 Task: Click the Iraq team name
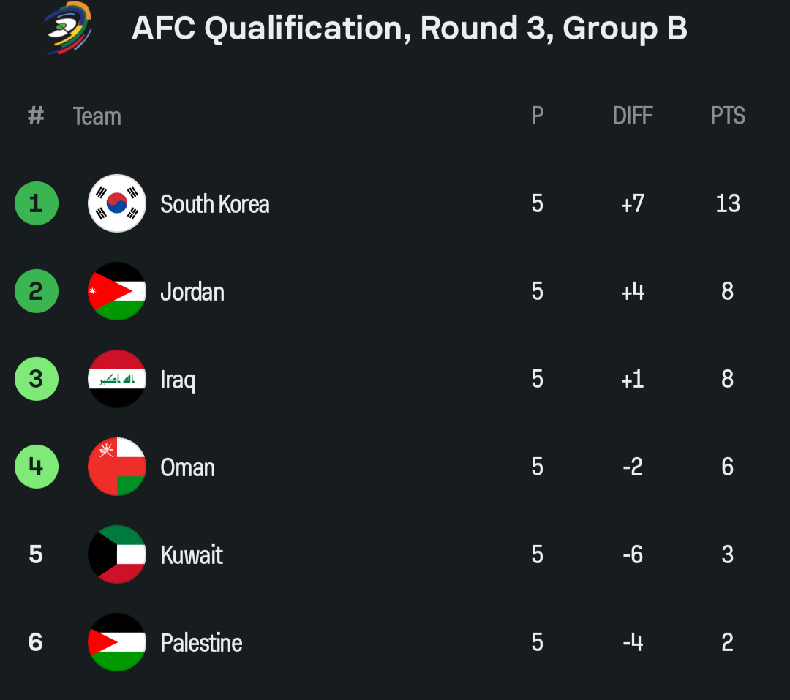178,380
